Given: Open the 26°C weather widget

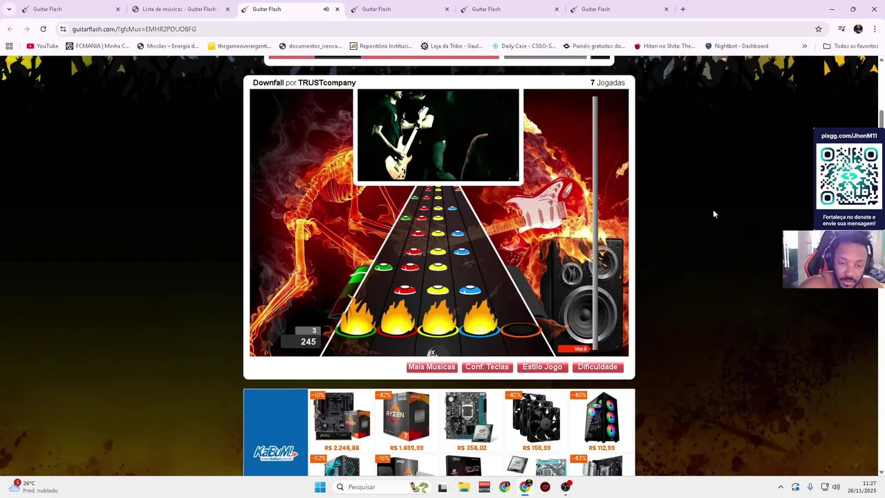Looking at the screenshot, I should point(35,487).
